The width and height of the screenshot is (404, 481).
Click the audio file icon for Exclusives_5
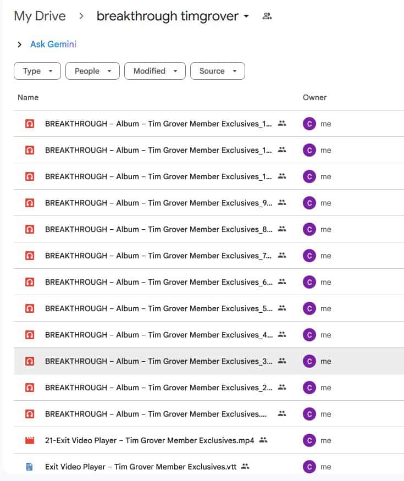tap(30, 308)
